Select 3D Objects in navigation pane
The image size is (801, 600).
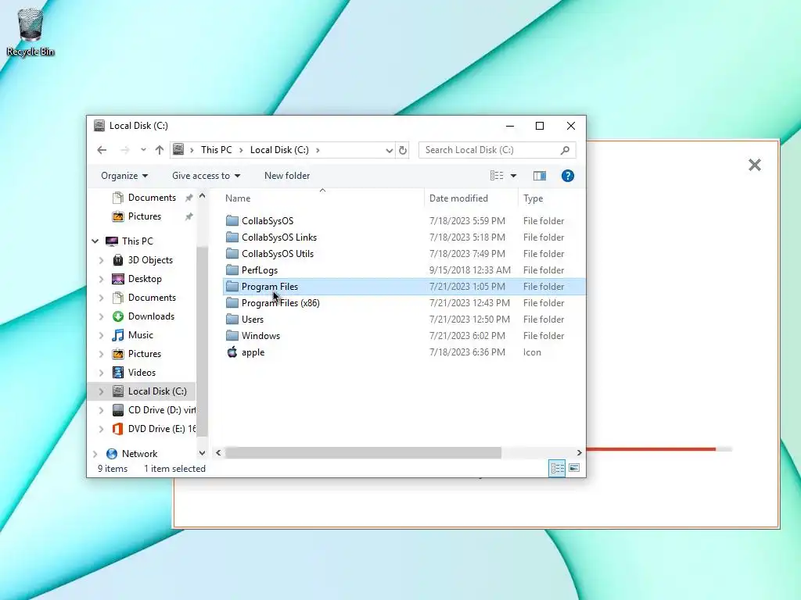click(x=150, y=260)
